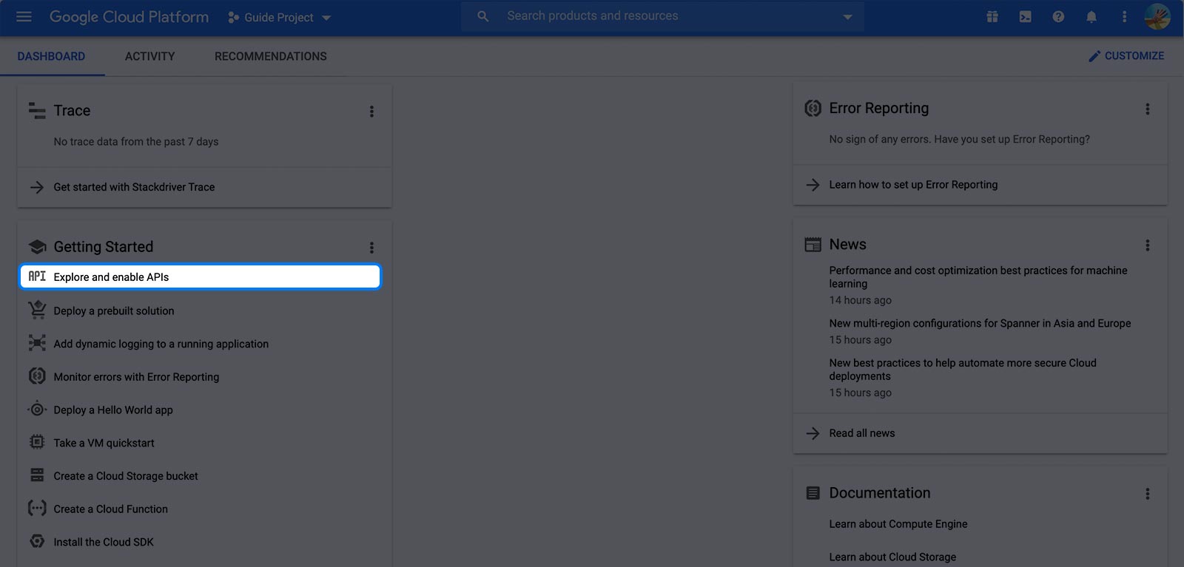Click the search magnifier icon

click(483, 16)
